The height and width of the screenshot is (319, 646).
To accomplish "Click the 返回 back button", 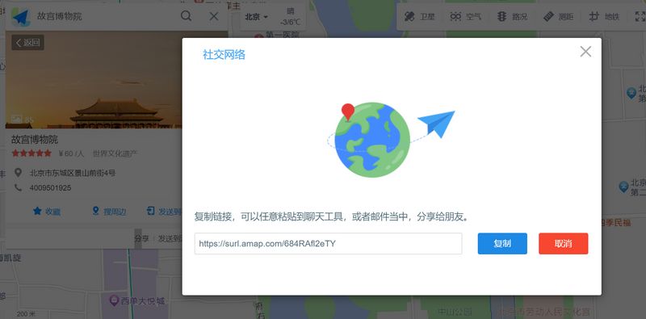I will click(x=27, y=43).
